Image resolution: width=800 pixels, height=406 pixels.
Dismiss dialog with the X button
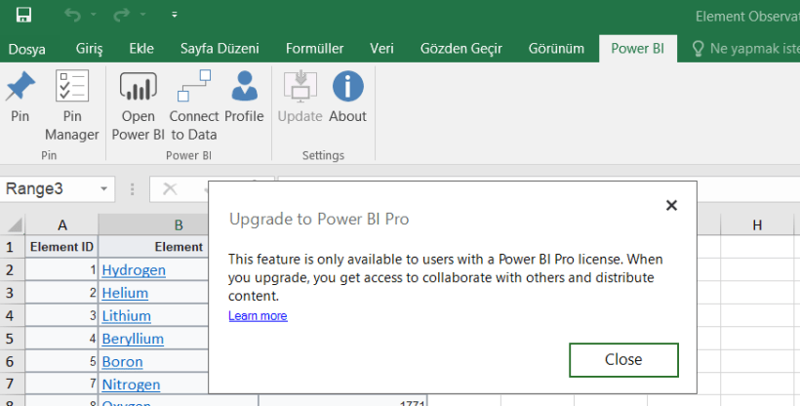(x=671, y=205)
